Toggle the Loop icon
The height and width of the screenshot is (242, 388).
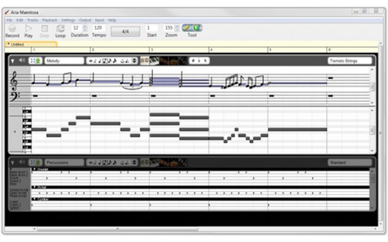[x=60, y=29]
